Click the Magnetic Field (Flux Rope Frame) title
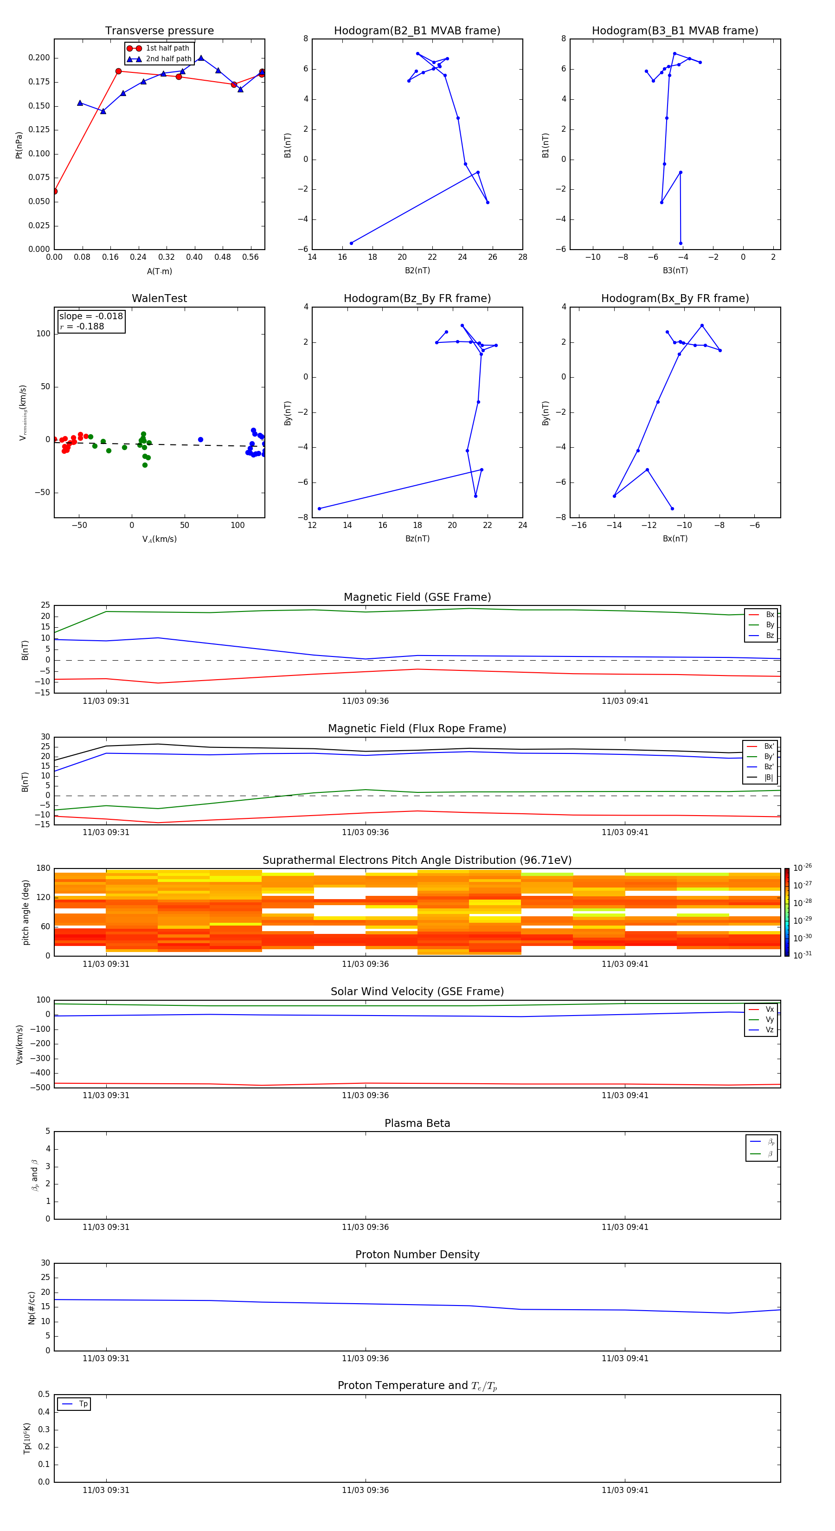The image size is (835, 1531). pos(417,729)
